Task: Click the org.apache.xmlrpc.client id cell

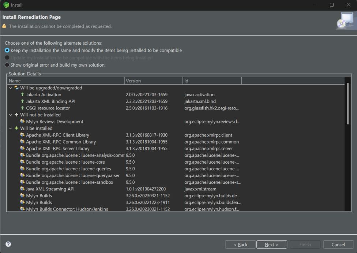Action: [208, 135]
